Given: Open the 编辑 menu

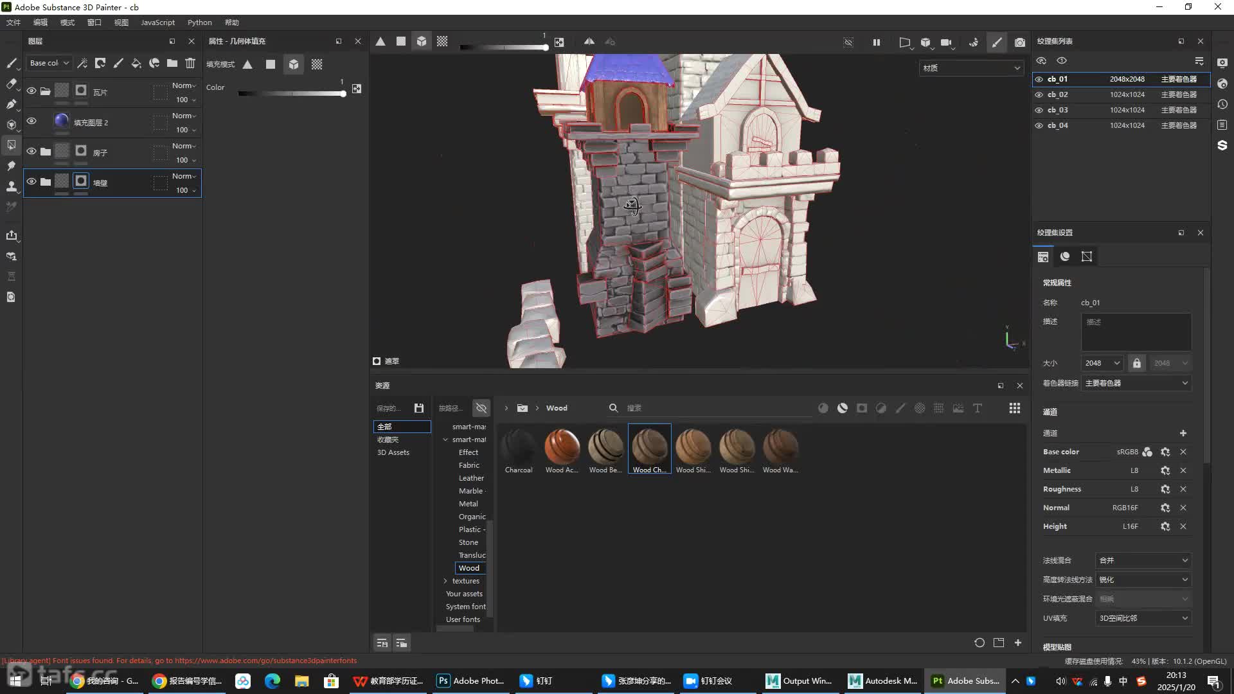Looking at the screenshot, I should click(40, 22).
